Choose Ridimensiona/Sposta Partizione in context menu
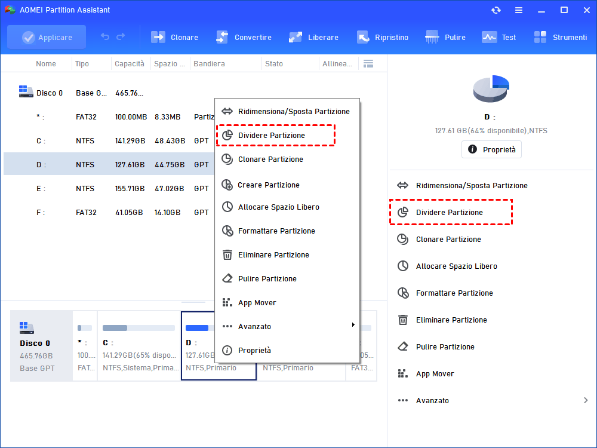This screenshot has height=448, width=597. pos(287,111)
